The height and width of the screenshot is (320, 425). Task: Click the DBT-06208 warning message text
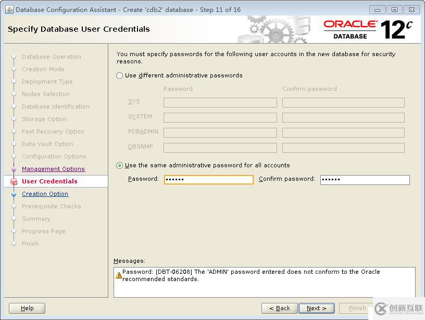pos(251,275)
